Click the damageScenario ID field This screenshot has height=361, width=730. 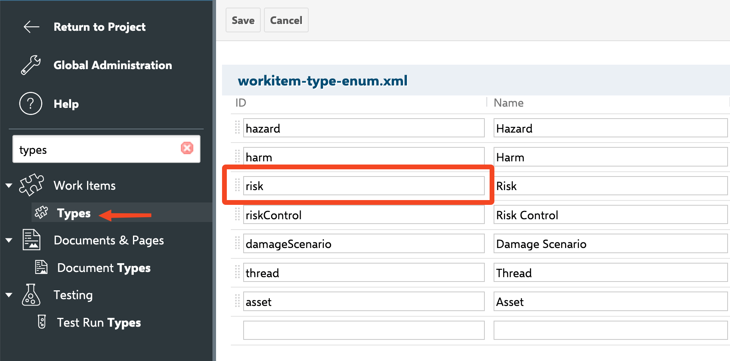click(x=364, y=243)
